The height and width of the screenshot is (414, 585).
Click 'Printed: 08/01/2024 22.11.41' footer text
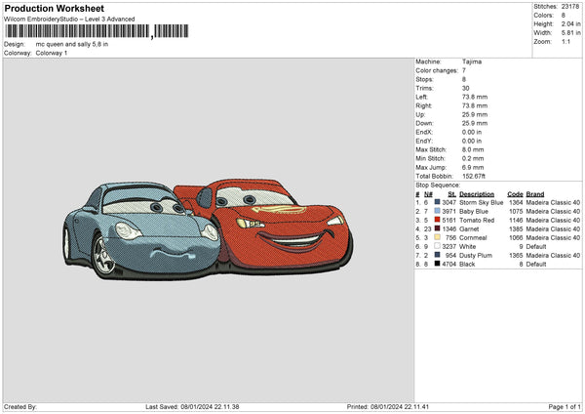click(388, 406)
